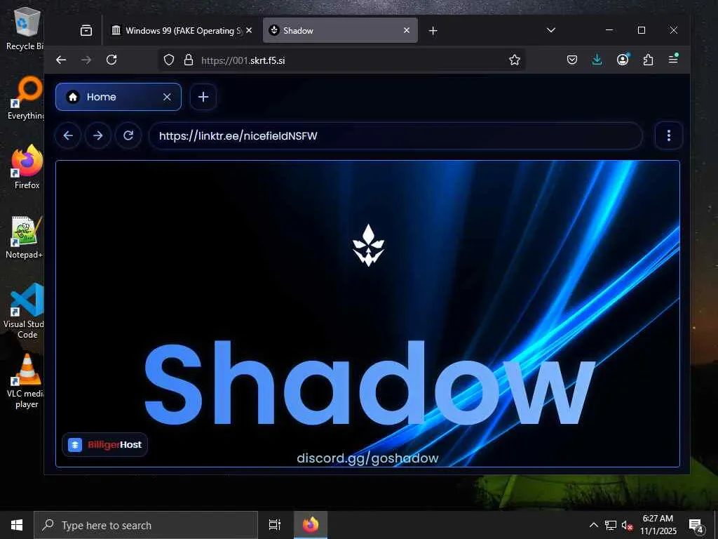Open Shadow's three-dot options menu
The width and height of the screenshot is (718, 539).
[668, 135]
